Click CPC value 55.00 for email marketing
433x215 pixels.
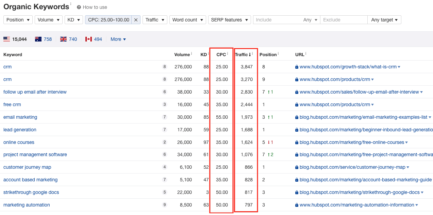click(x=222, y=117)
